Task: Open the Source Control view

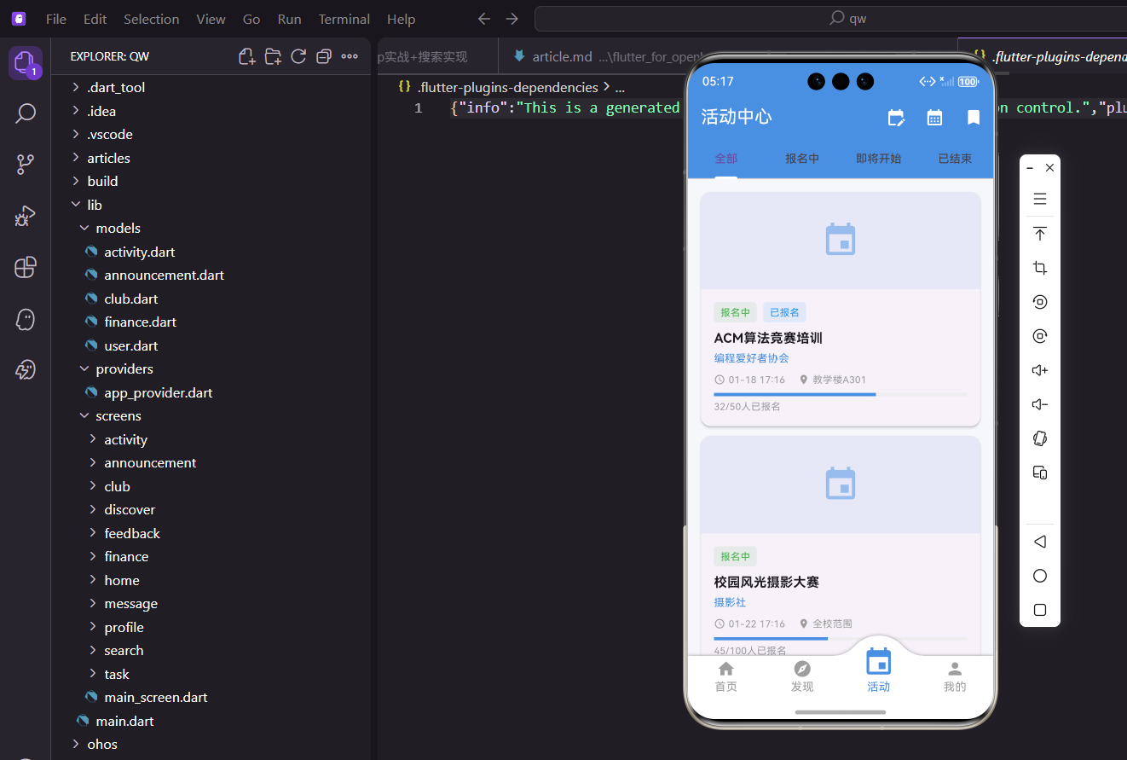Action: tap(25, 165)
